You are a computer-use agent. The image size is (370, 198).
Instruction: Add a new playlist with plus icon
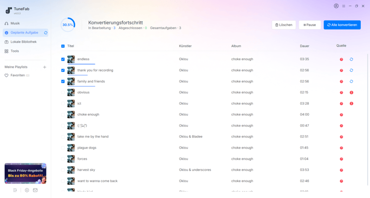coord(44,67)
